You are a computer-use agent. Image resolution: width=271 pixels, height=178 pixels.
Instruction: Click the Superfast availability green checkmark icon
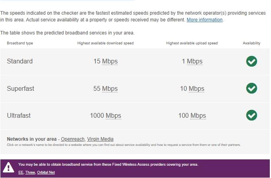click(252, 88)
